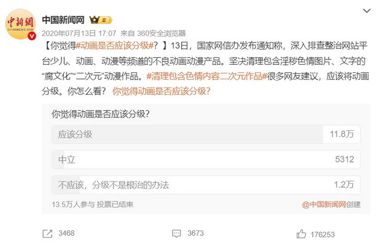The width and height of the screenshot is (377, 245).
Task: Choose the 不应该，分级不是根治的办法 option
Action: click(204, 185)
